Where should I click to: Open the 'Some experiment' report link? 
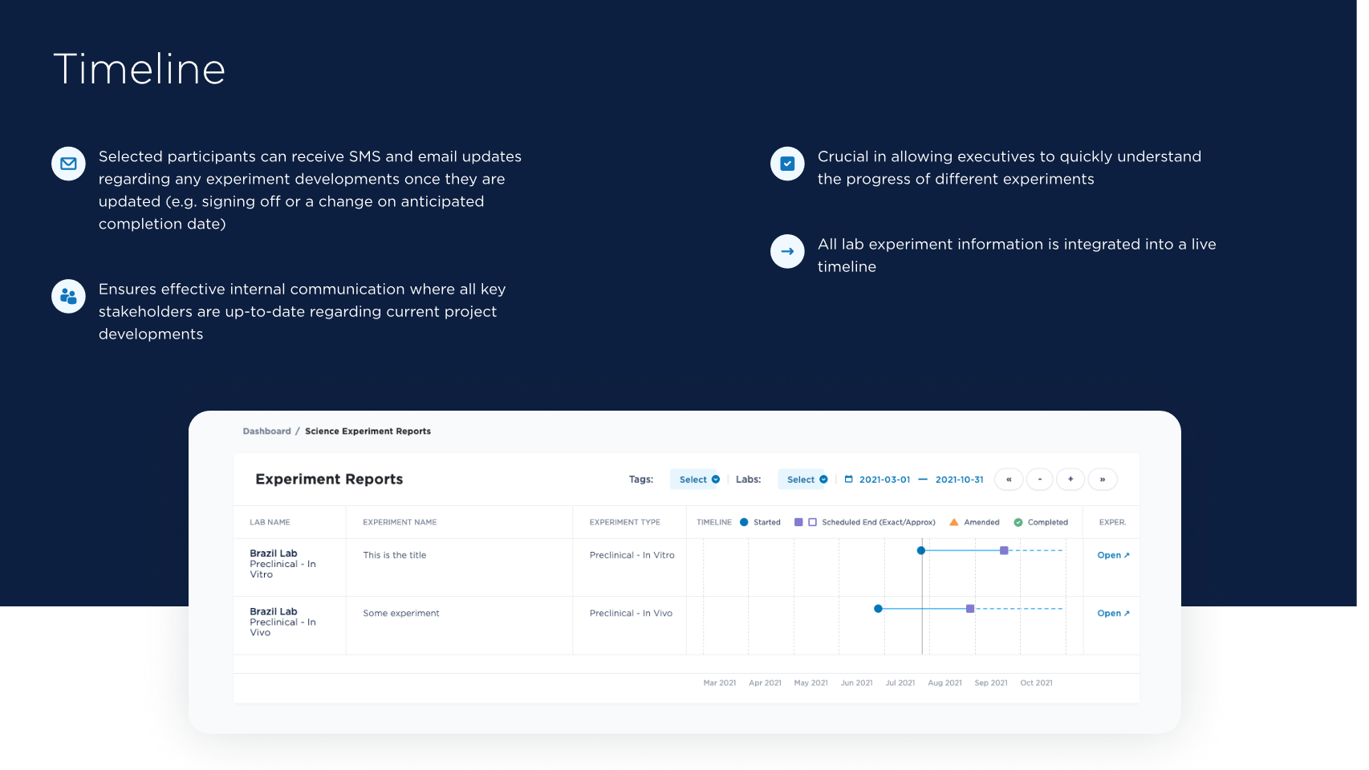[x=1113, y=614]
